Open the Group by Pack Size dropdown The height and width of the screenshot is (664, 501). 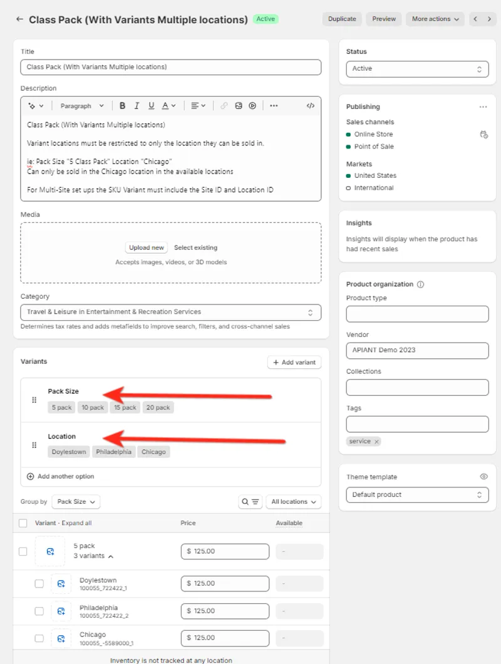(76, 502)
